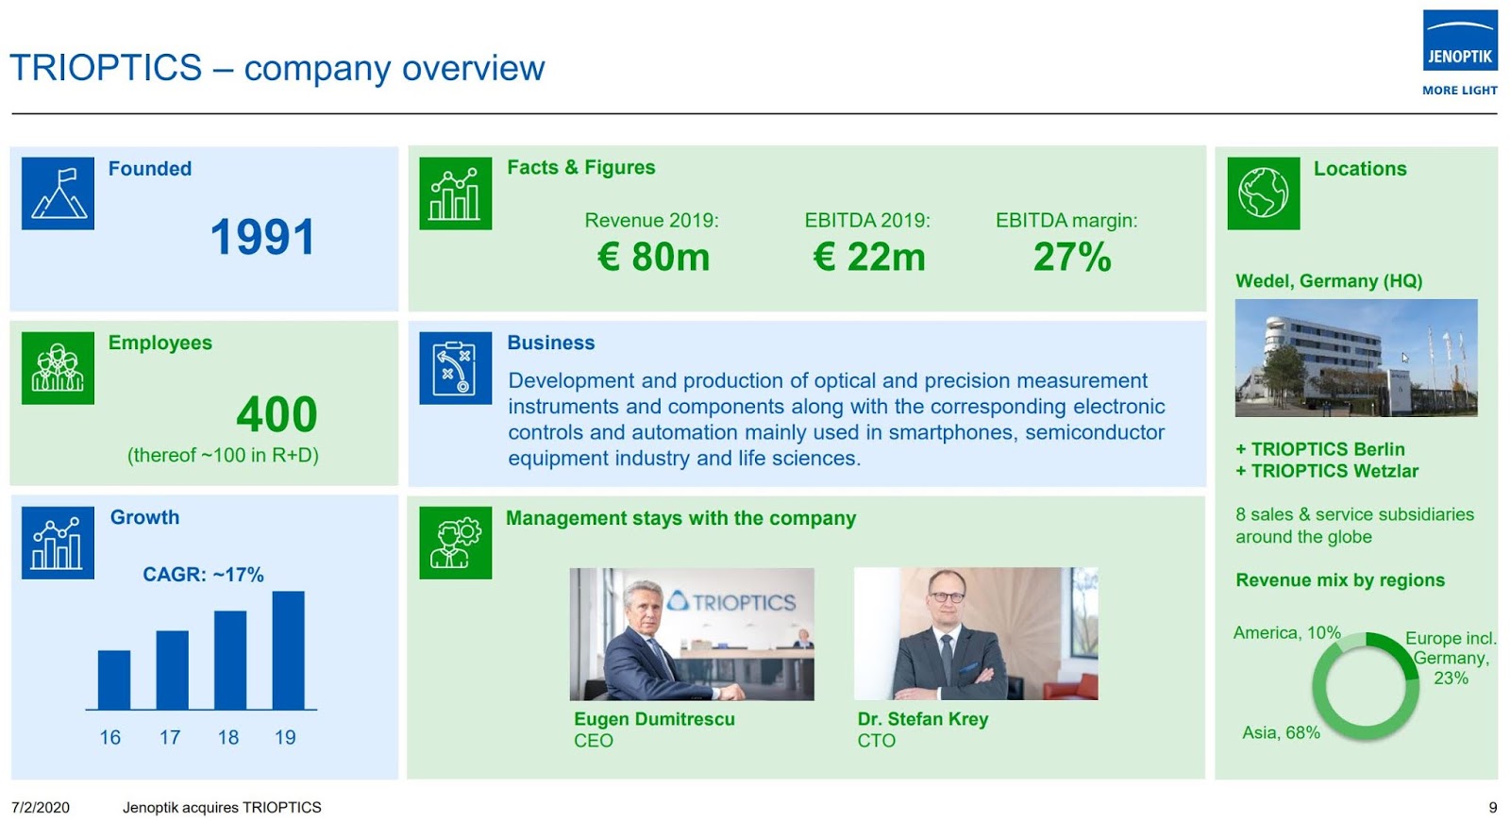Click the bar for year 16

tap(114, 679)
